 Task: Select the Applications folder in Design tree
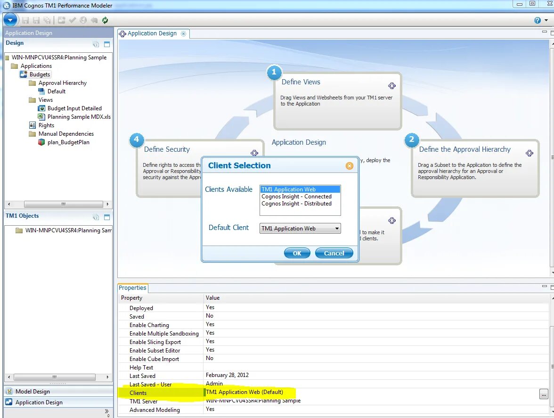pos(36,66)
